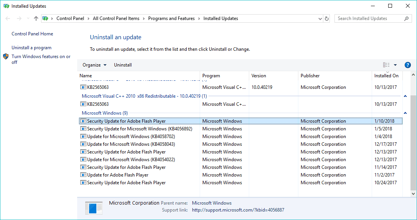Open Turn Windows features on or off
This screenshot has width=417, height=220.
[x=41, y=59]
